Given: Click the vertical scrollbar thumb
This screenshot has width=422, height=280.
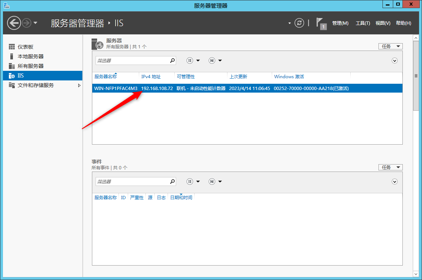Looking at the screenshot, I should click(x=416, y=76).
